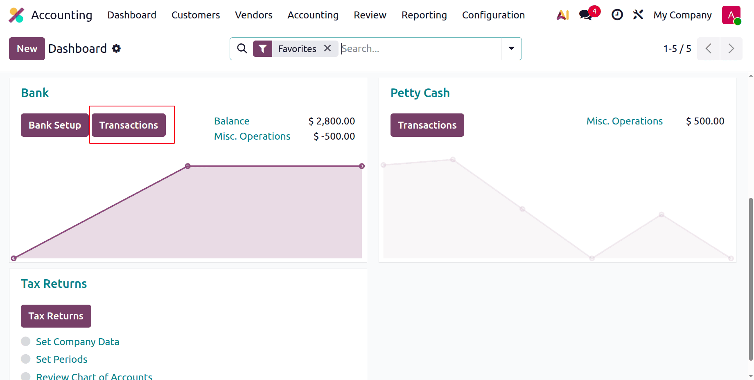754x380 pixels.
Task: Click the Dashboard breadcrumb title
Action: [77, 49]
